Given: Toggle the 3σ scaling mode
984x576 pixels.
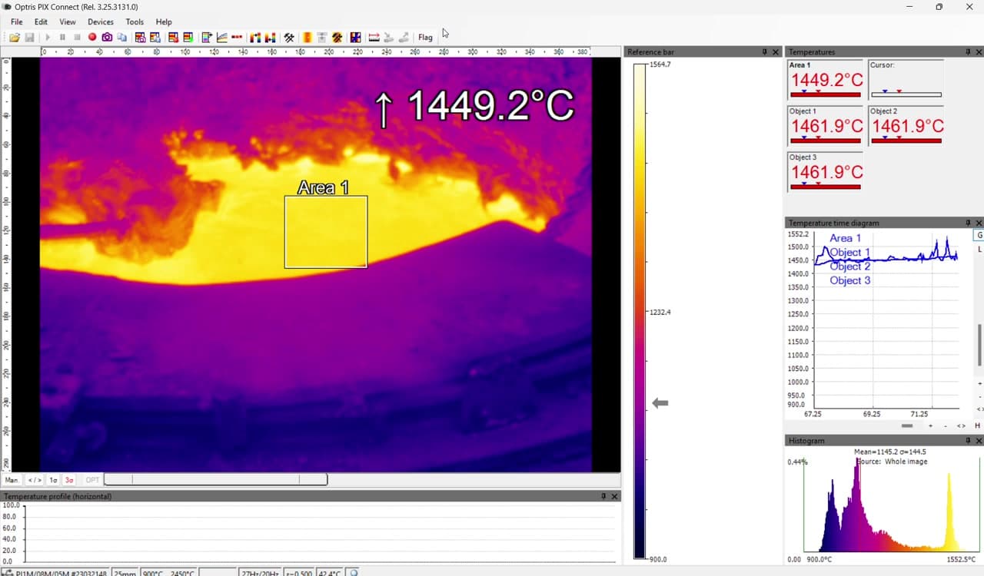Looking at the screenshot, I should (69, 480).
